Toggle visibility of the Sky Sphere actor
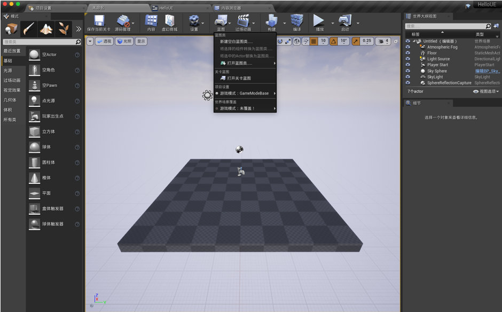 407,71
